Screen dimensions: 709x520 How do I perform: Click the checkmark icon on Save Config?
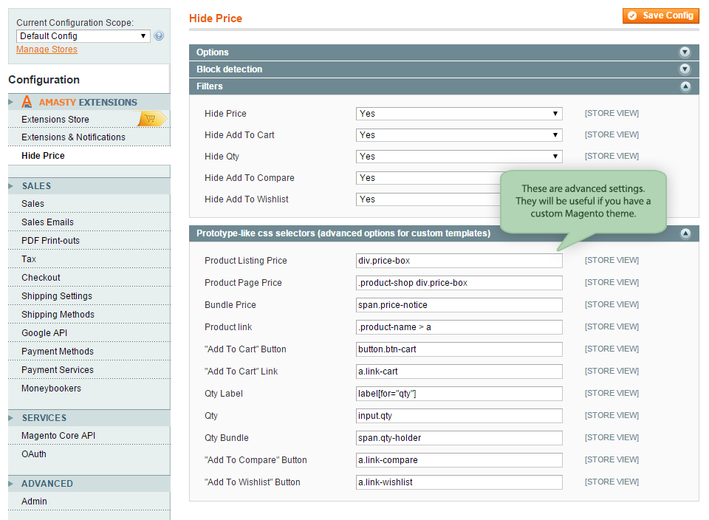point(632,16)
